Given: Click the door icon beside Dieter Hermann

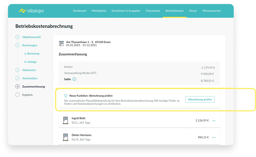Looking at the screenshot, I should [66, 137].
